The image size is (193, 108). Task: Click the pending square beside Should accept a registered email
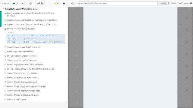5,60
